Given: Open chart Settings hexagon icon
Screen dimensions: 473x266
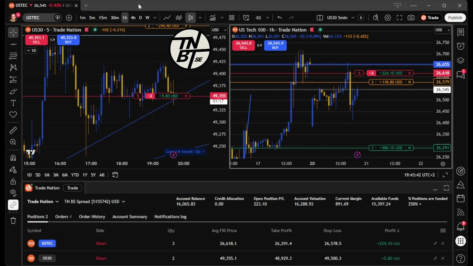Looking at the screenshot, I should (388, 18).
